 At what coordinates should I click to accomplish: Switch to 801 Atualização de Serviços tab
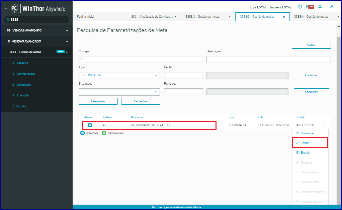pyautogui.click(x=152, y=17)
